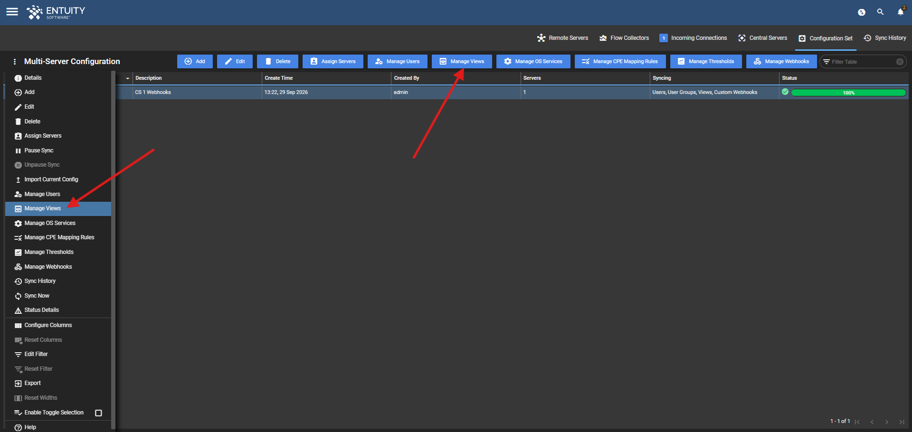The width and height of the screenshot is (912, 432).
Task: Click Manage OS Services toolbar button
Action: (x=533, y=61)
